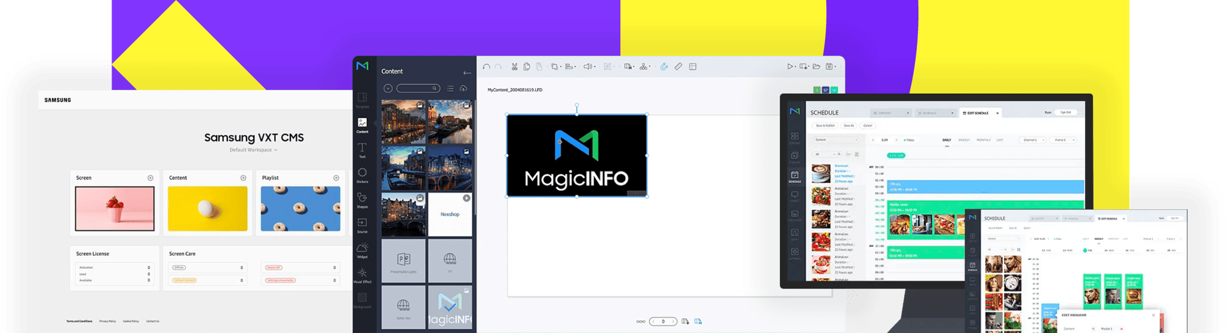Image resolution: width=1226 pixels, height=333 pixels.
Task: Open SCHEDULE menu in monitor sidebar
Action: (794, 177)
